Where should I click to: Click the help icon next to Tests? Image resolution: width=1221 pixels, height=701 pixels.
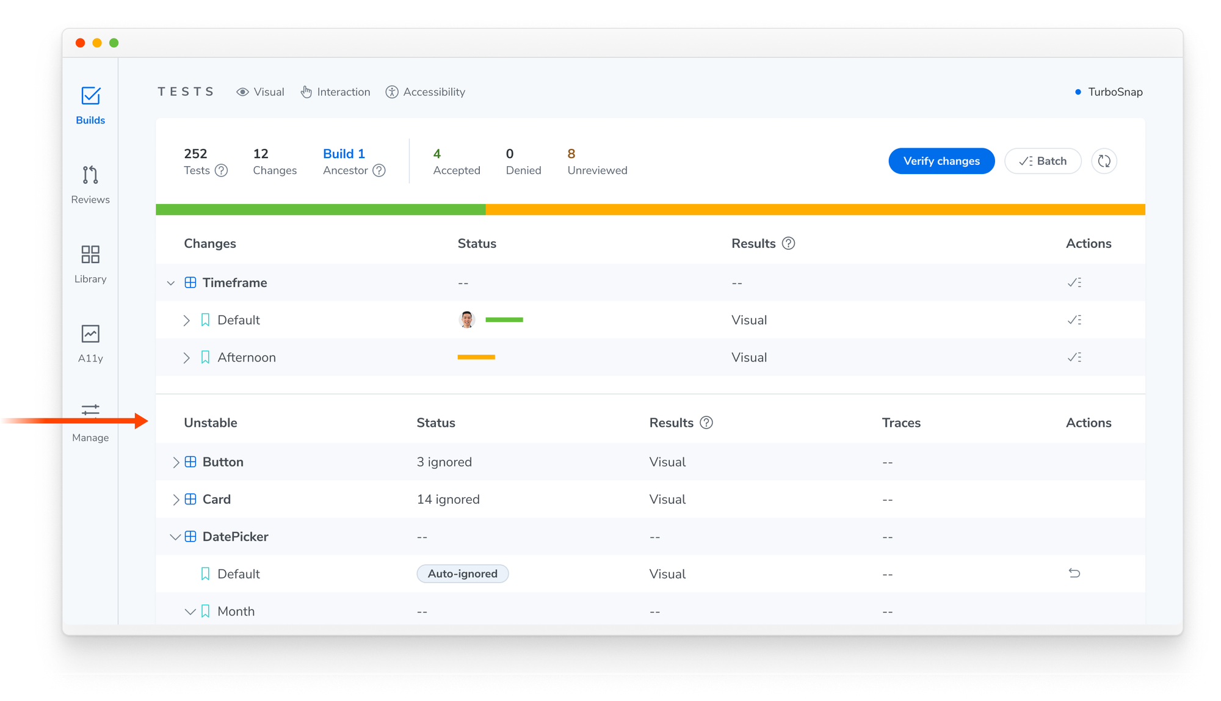(222, 171)
